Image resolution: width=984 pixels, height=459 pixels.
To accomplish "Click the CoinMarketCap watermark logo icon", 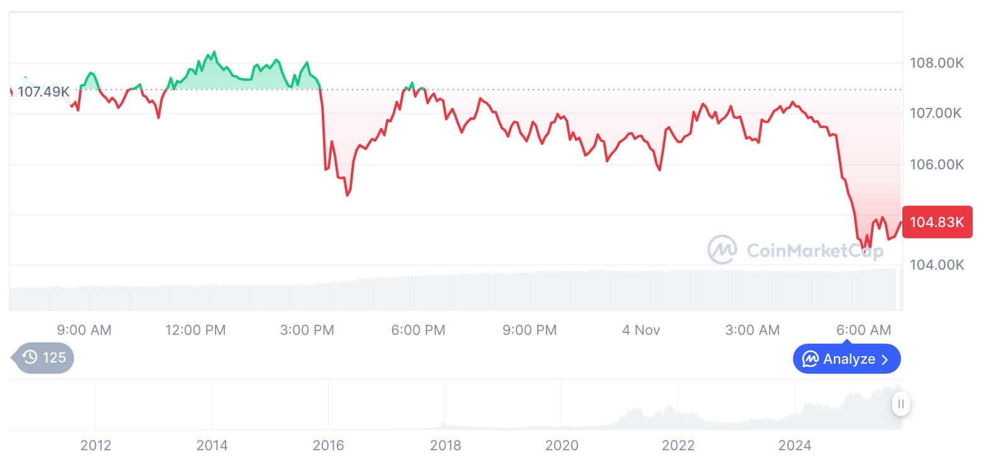I will (x=723, y=250).
